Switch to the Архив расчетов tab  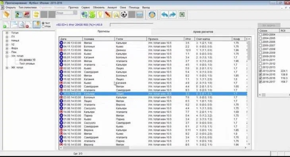[x=203, y=32]
